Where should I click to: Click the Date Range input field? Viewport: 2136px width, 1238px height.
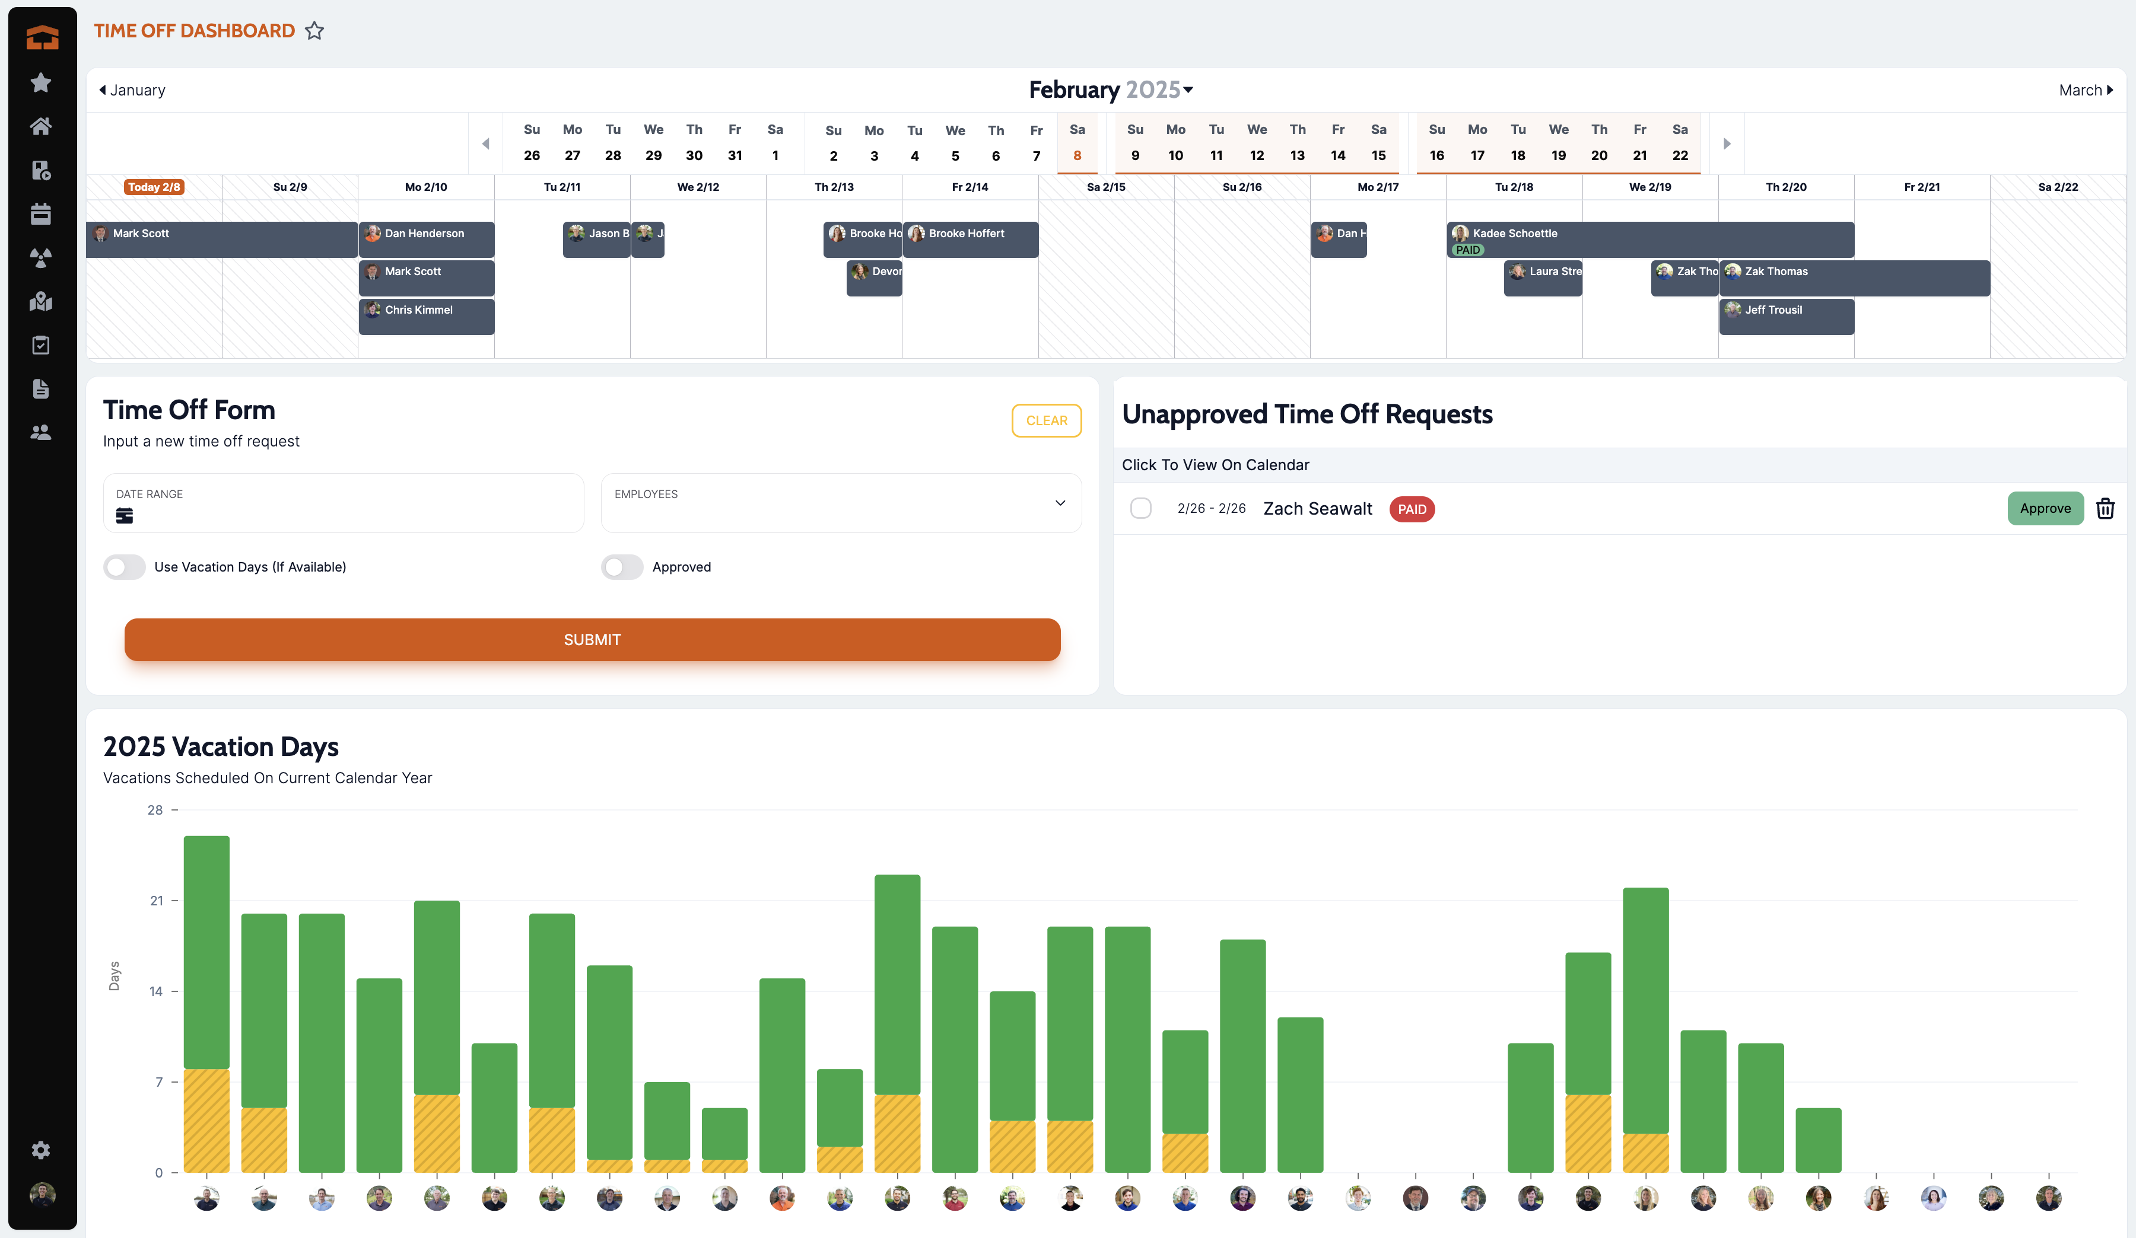coord(344,503)
